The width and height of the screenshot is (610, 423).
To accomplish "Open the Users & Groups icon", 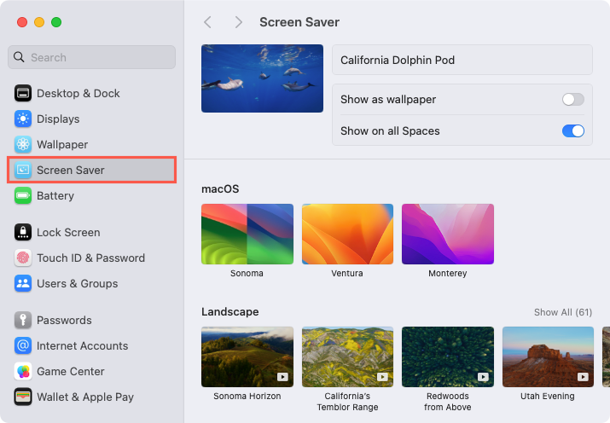I will [23, 283].
